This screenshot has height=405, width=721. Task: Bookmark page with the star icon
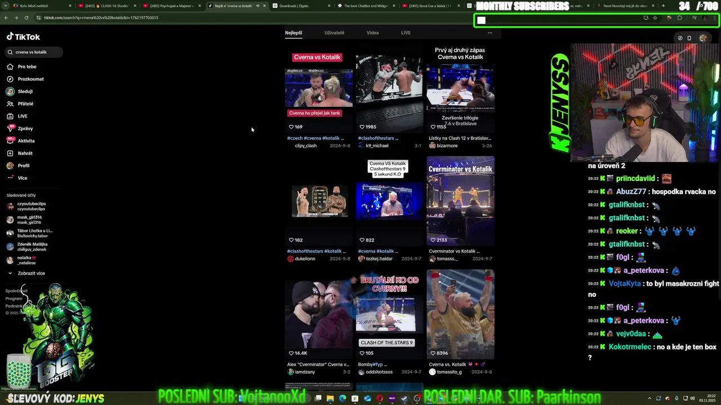[x=655, y=17]
